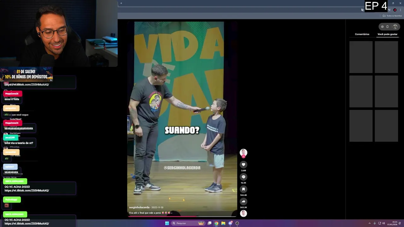
Task: Open comments via speech bubble icon
Action: tap(243, 177)
